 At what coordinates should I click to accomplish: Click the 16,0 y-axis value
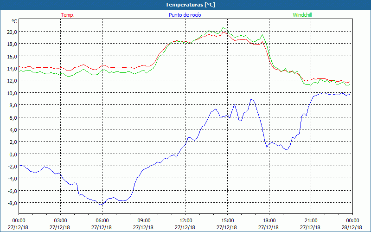click(x=12, y=56)
